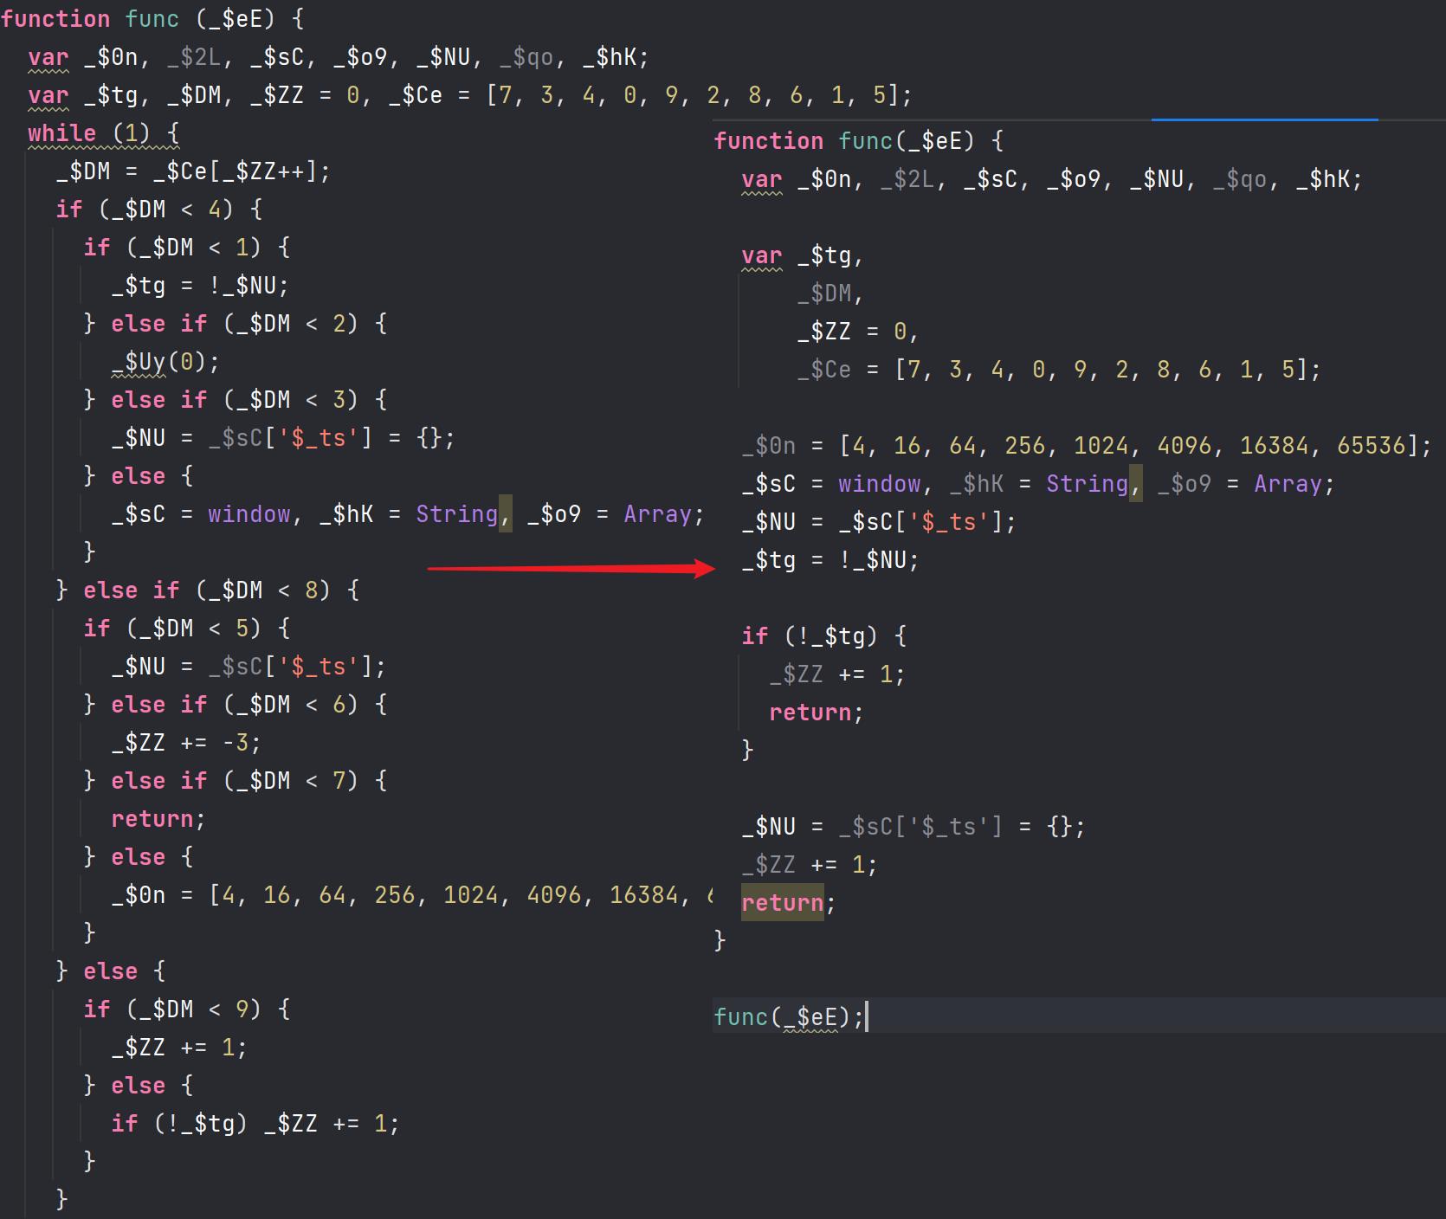
Task: Click the 'if (_$DM < 4) {' condition
Action: pos(159,210)
